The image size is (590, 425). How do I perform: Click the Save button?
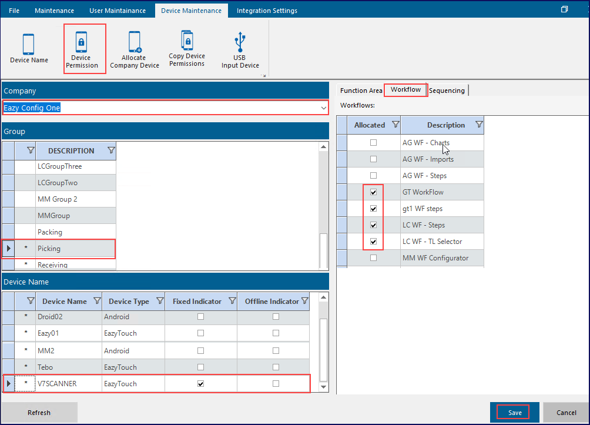pyautogui.click(x=514, y=412)
